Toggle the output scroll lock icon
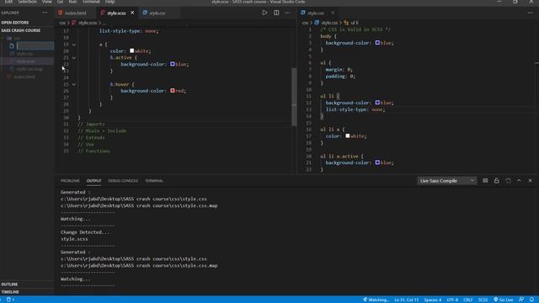 click(496, 181)
